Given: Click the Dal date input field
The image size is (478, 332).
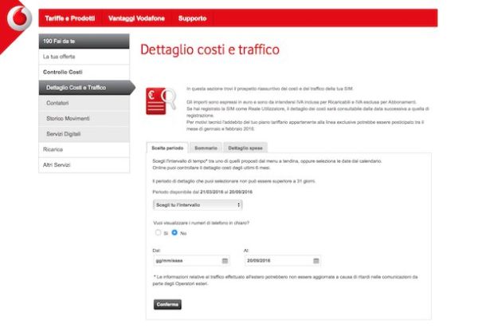Looking at the screenshot, I should (185, 260).
